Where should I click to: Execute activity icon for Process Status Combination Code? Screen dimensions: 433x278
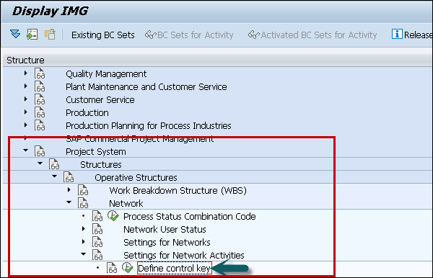coord(113,216)
